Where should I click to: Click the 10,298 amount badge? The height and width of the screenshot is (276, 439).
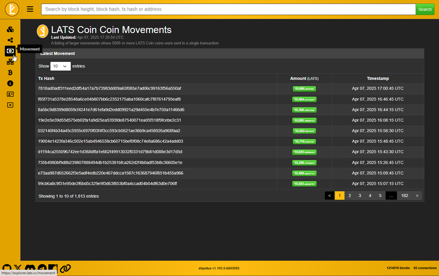(304, 163)
